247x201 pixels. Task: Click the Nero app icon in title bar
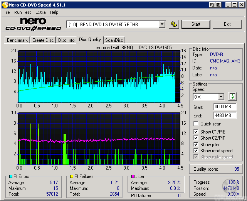coord(4,5)
